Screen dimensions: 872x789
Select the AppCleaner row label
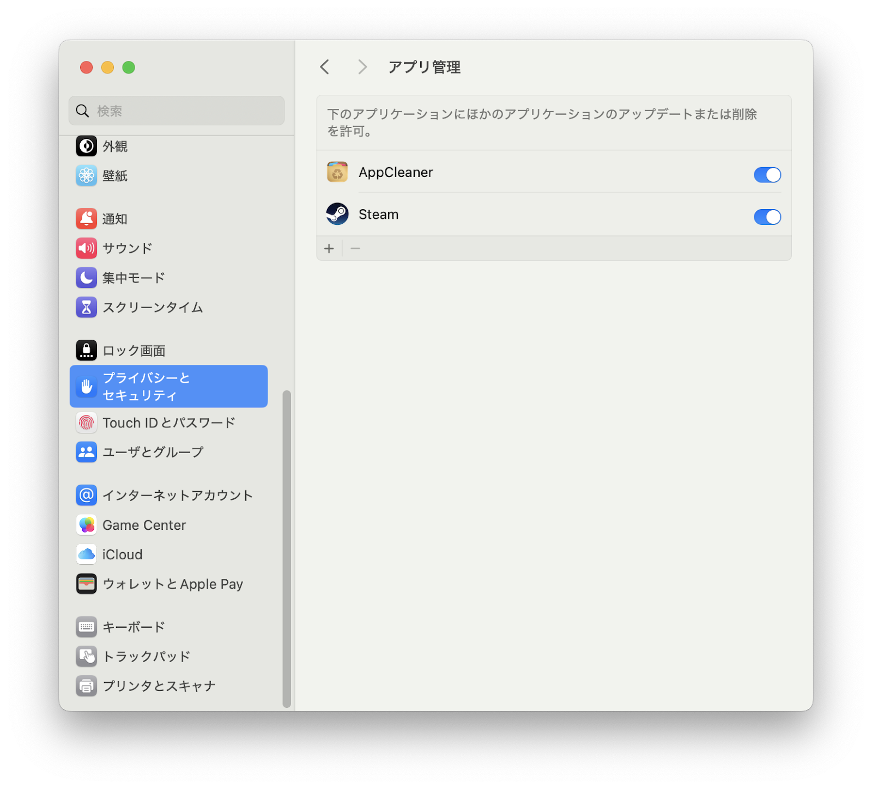[396, 173]
